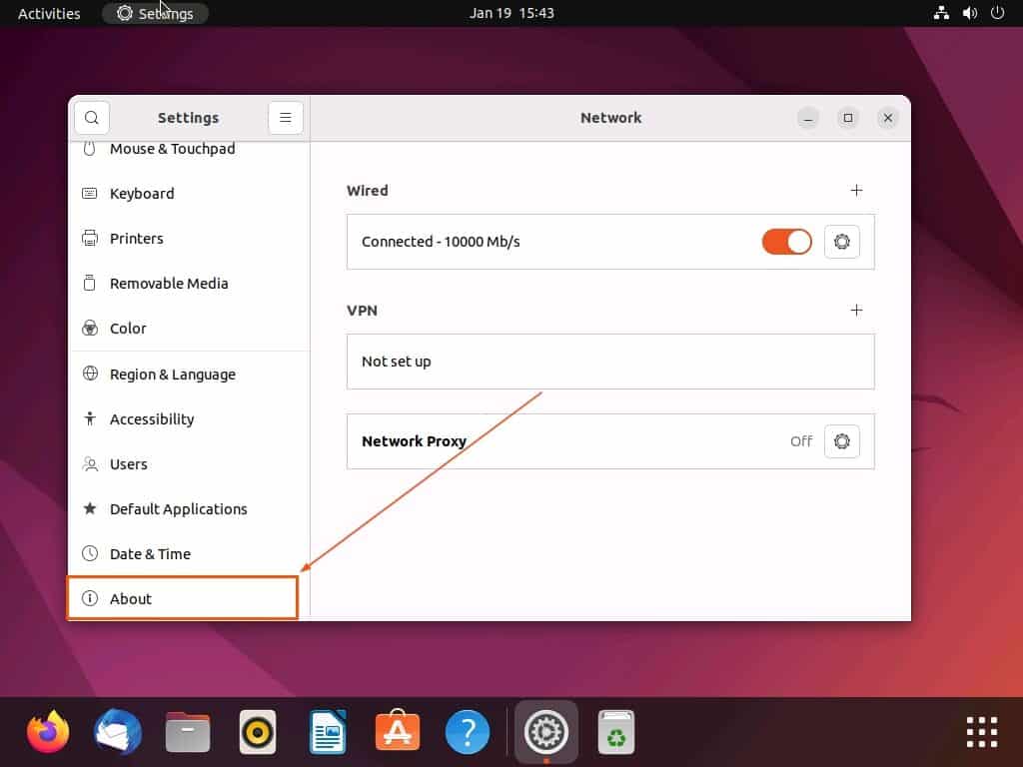
Task: Open Thunderbird mail from the dock
Action: (x=117, y=731)
